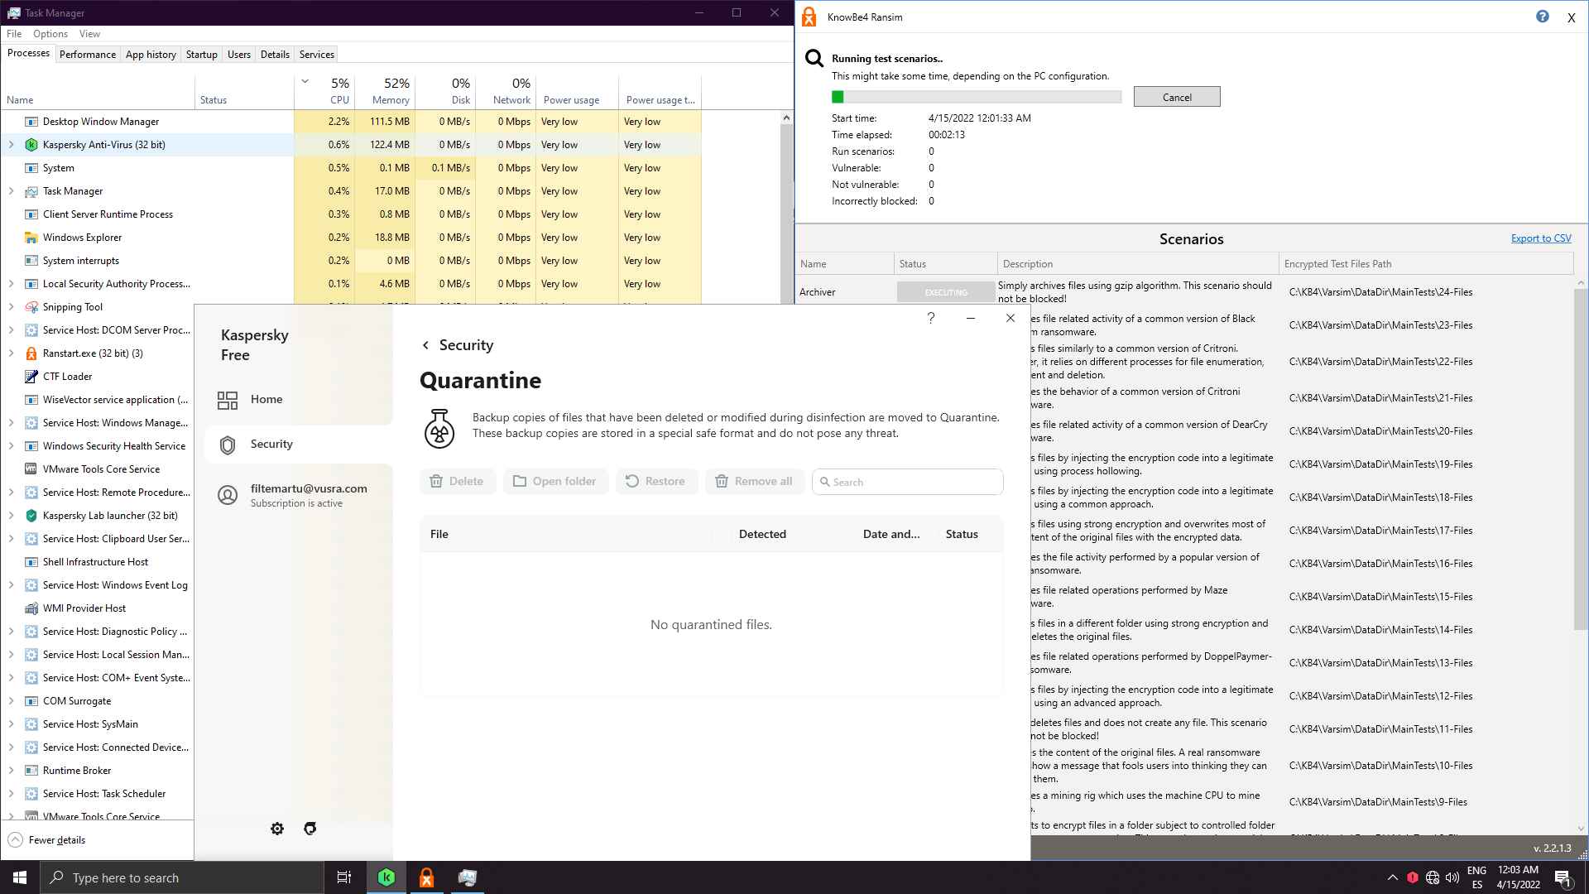Image resolution: width=1589 pixels, height=894 pixels.
Task: Select the Security shield icon in the sidebar
Action: [228, 445]
